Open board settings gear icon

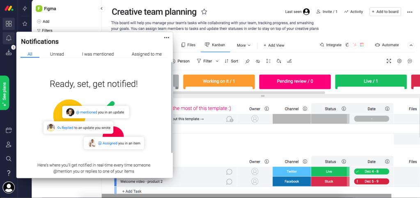(399, 61)
